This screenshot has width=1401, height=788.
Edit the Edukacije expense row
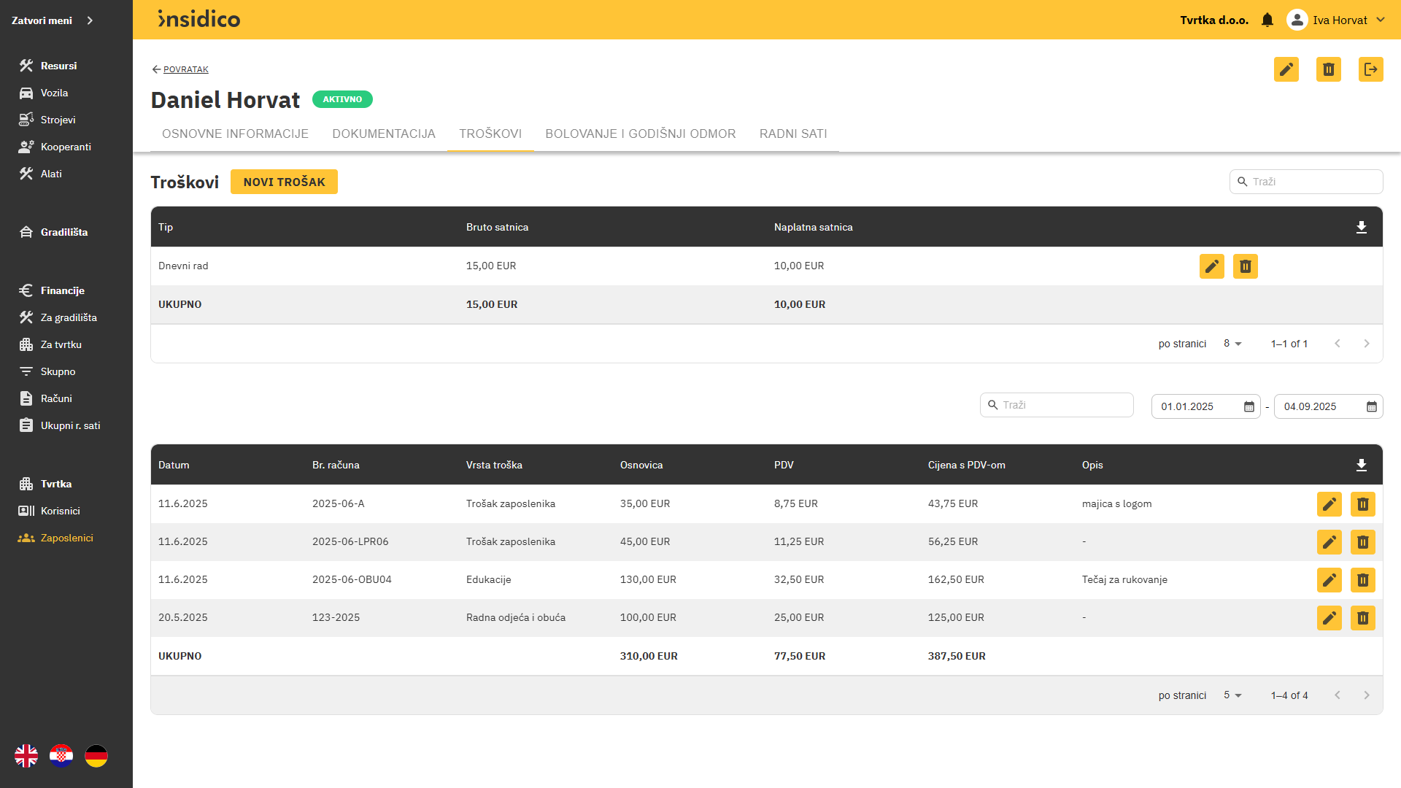pos(1329,580)
